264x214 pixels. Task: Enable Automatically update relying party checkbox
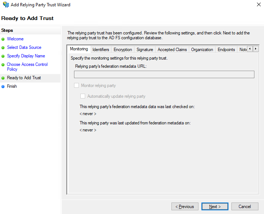pyautogui.click(x=83, y=96)
